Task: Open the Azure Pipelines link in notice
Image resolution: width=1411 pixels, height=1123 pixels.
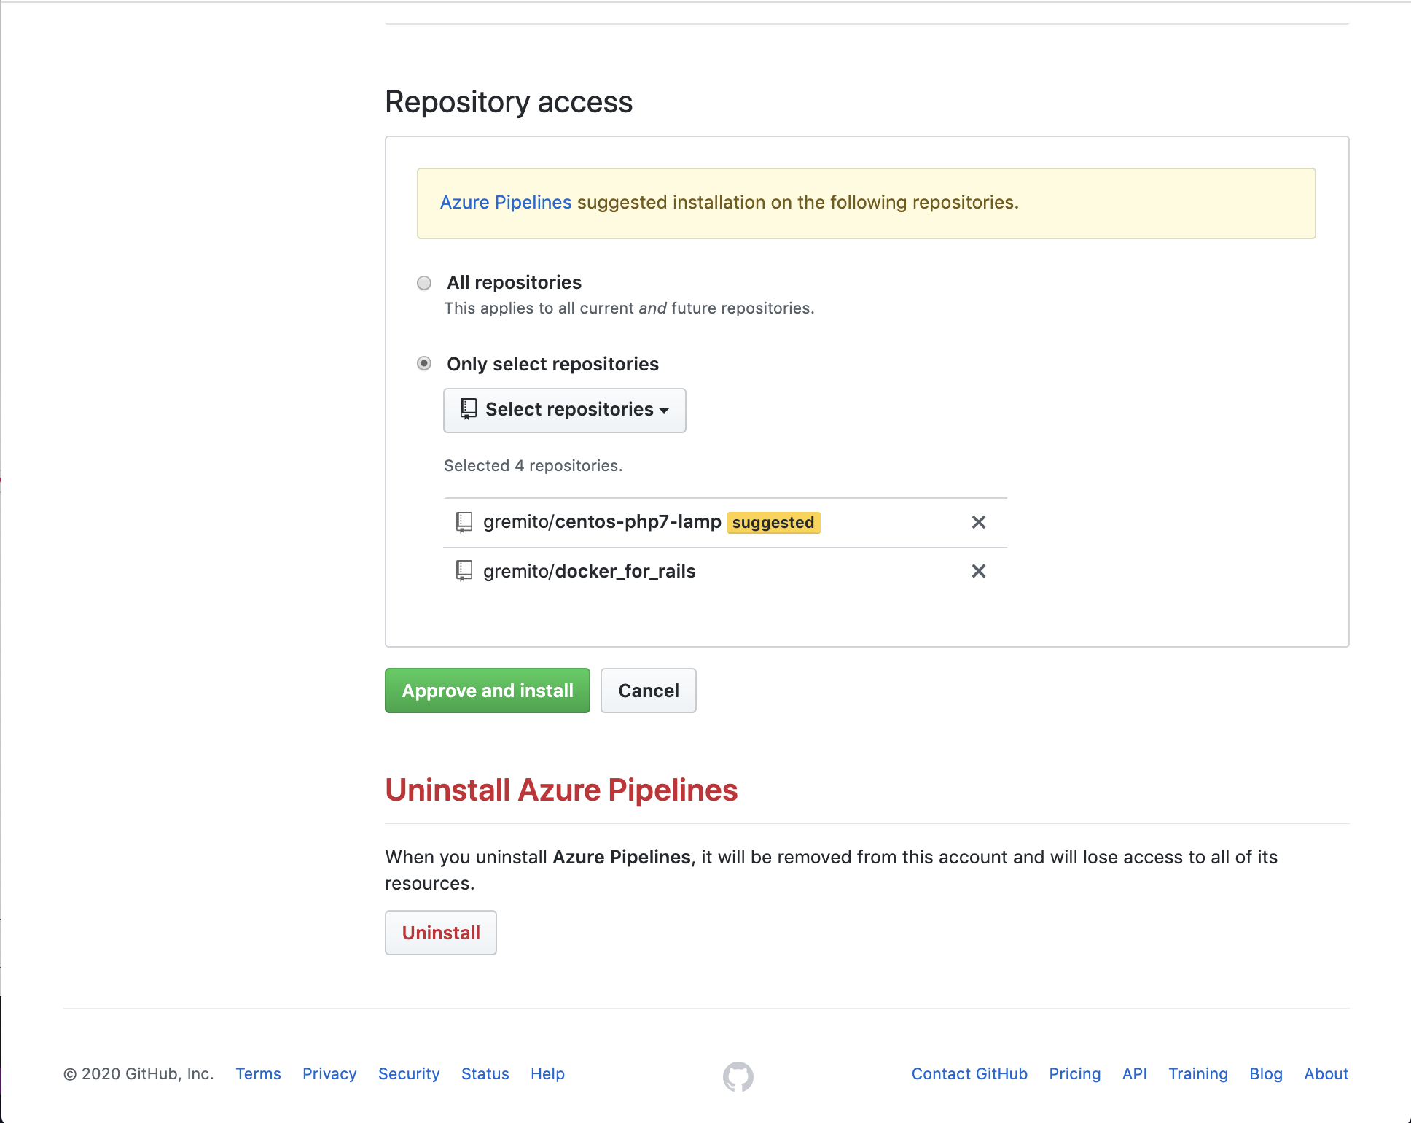Action: [x=506, y=203]
